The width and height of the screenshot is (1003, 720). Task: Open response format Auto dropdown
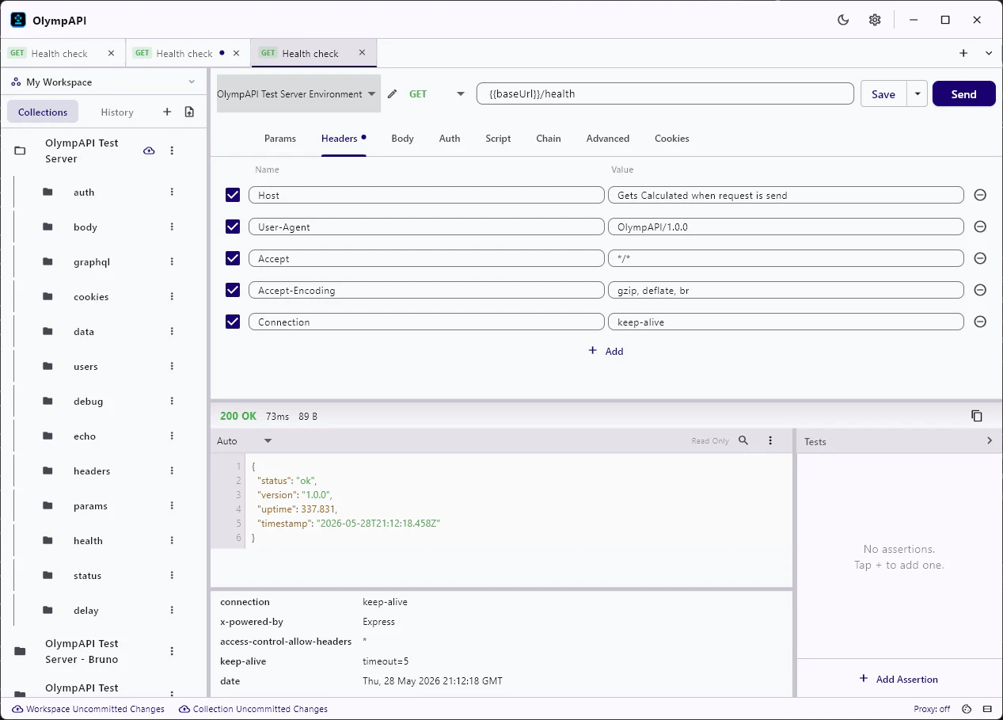pyautogui.click(x=245, y=440)
